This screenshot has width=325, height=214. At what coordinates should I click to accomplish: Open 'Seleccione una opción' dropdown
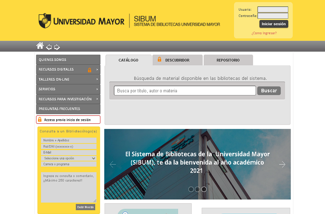[x=69, y=158]
